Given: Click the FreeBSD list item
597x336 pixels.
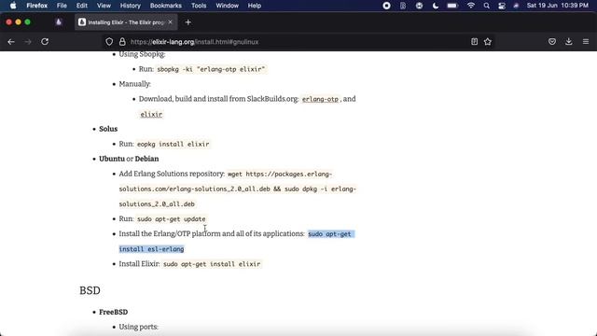Looking at the screenshot, I should 114,312.
